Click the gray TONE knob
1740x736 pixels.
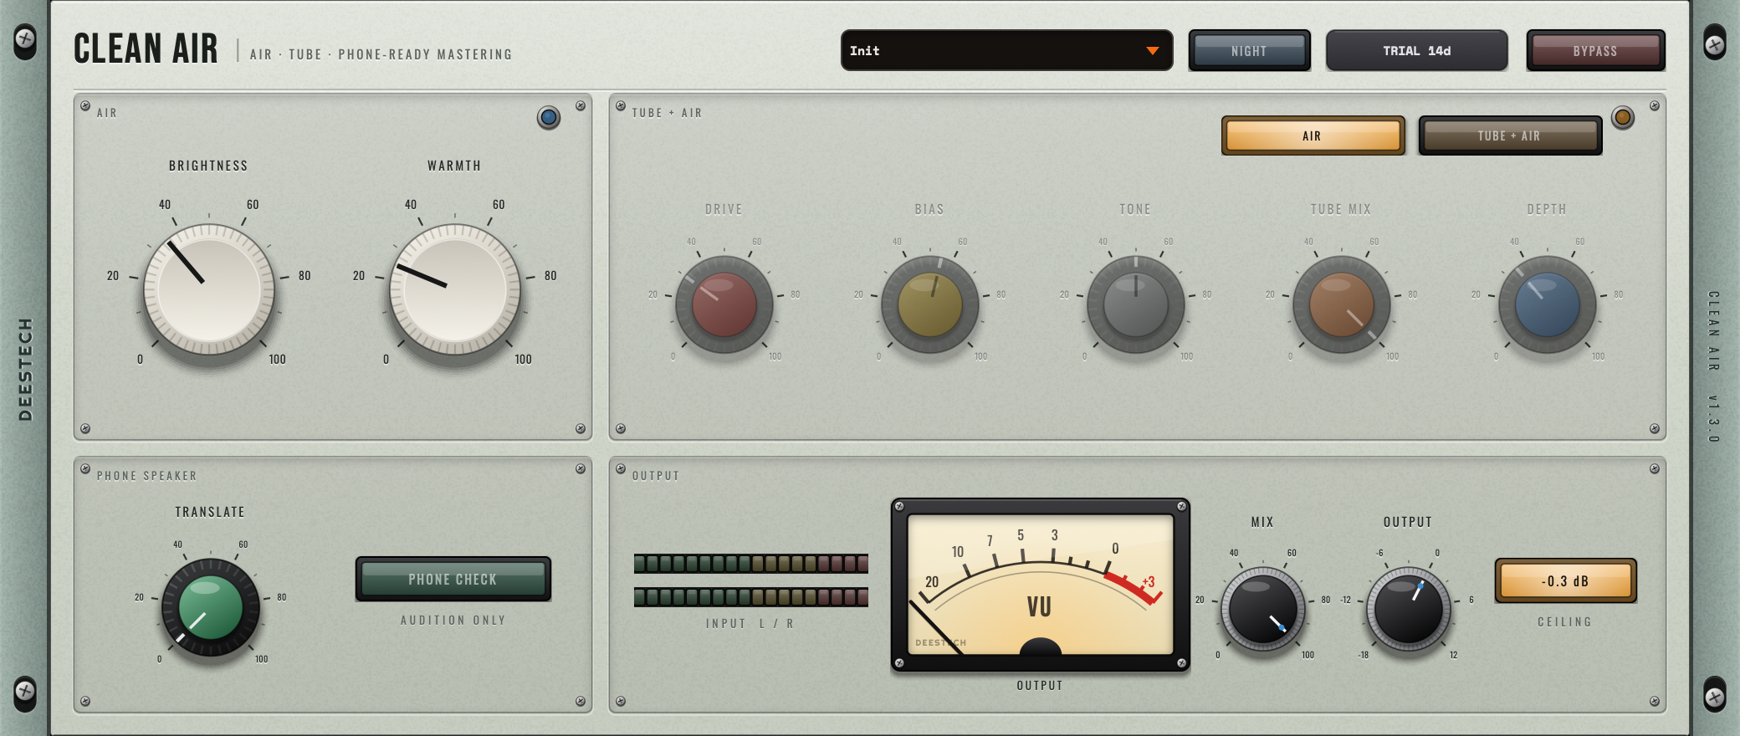(1136, 304)
